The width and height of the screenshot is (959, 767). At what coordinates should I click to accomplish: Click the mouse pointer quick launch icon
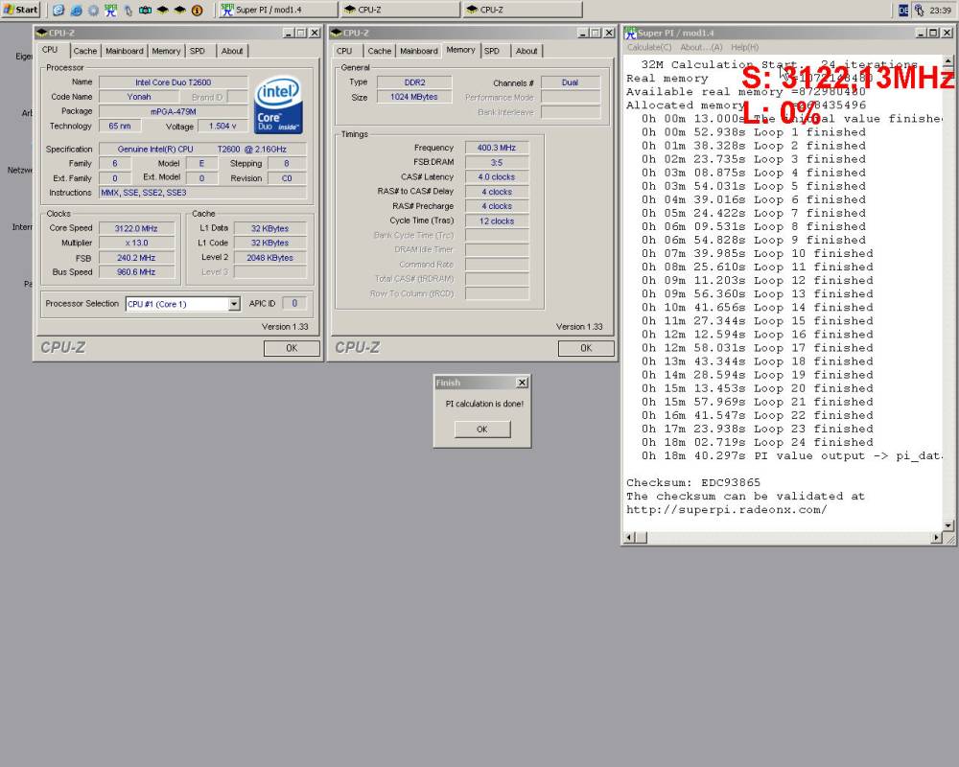pos(129,10)
